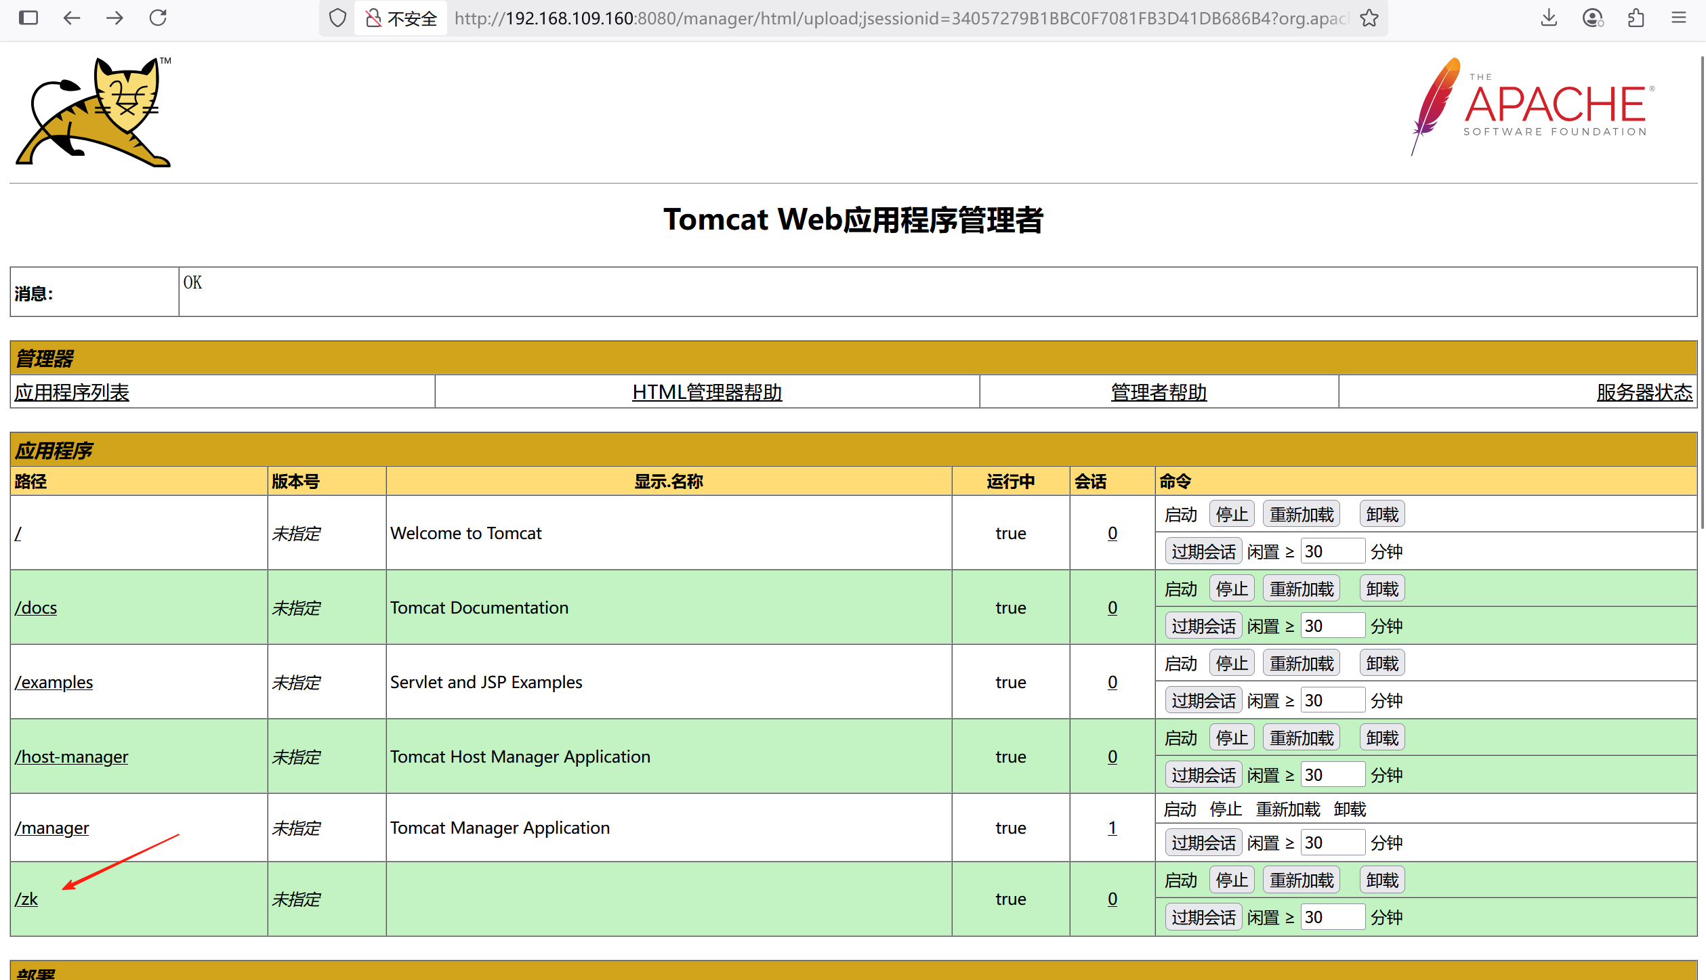This screenshot has height=980, width=1706.
Task: Click the idle minutes field for /zk
Action: click(x=1332, y=917)
